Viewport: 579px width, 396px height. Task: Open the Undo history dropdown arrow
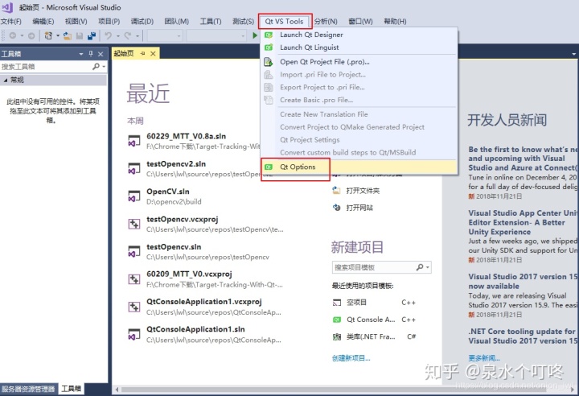117,36
